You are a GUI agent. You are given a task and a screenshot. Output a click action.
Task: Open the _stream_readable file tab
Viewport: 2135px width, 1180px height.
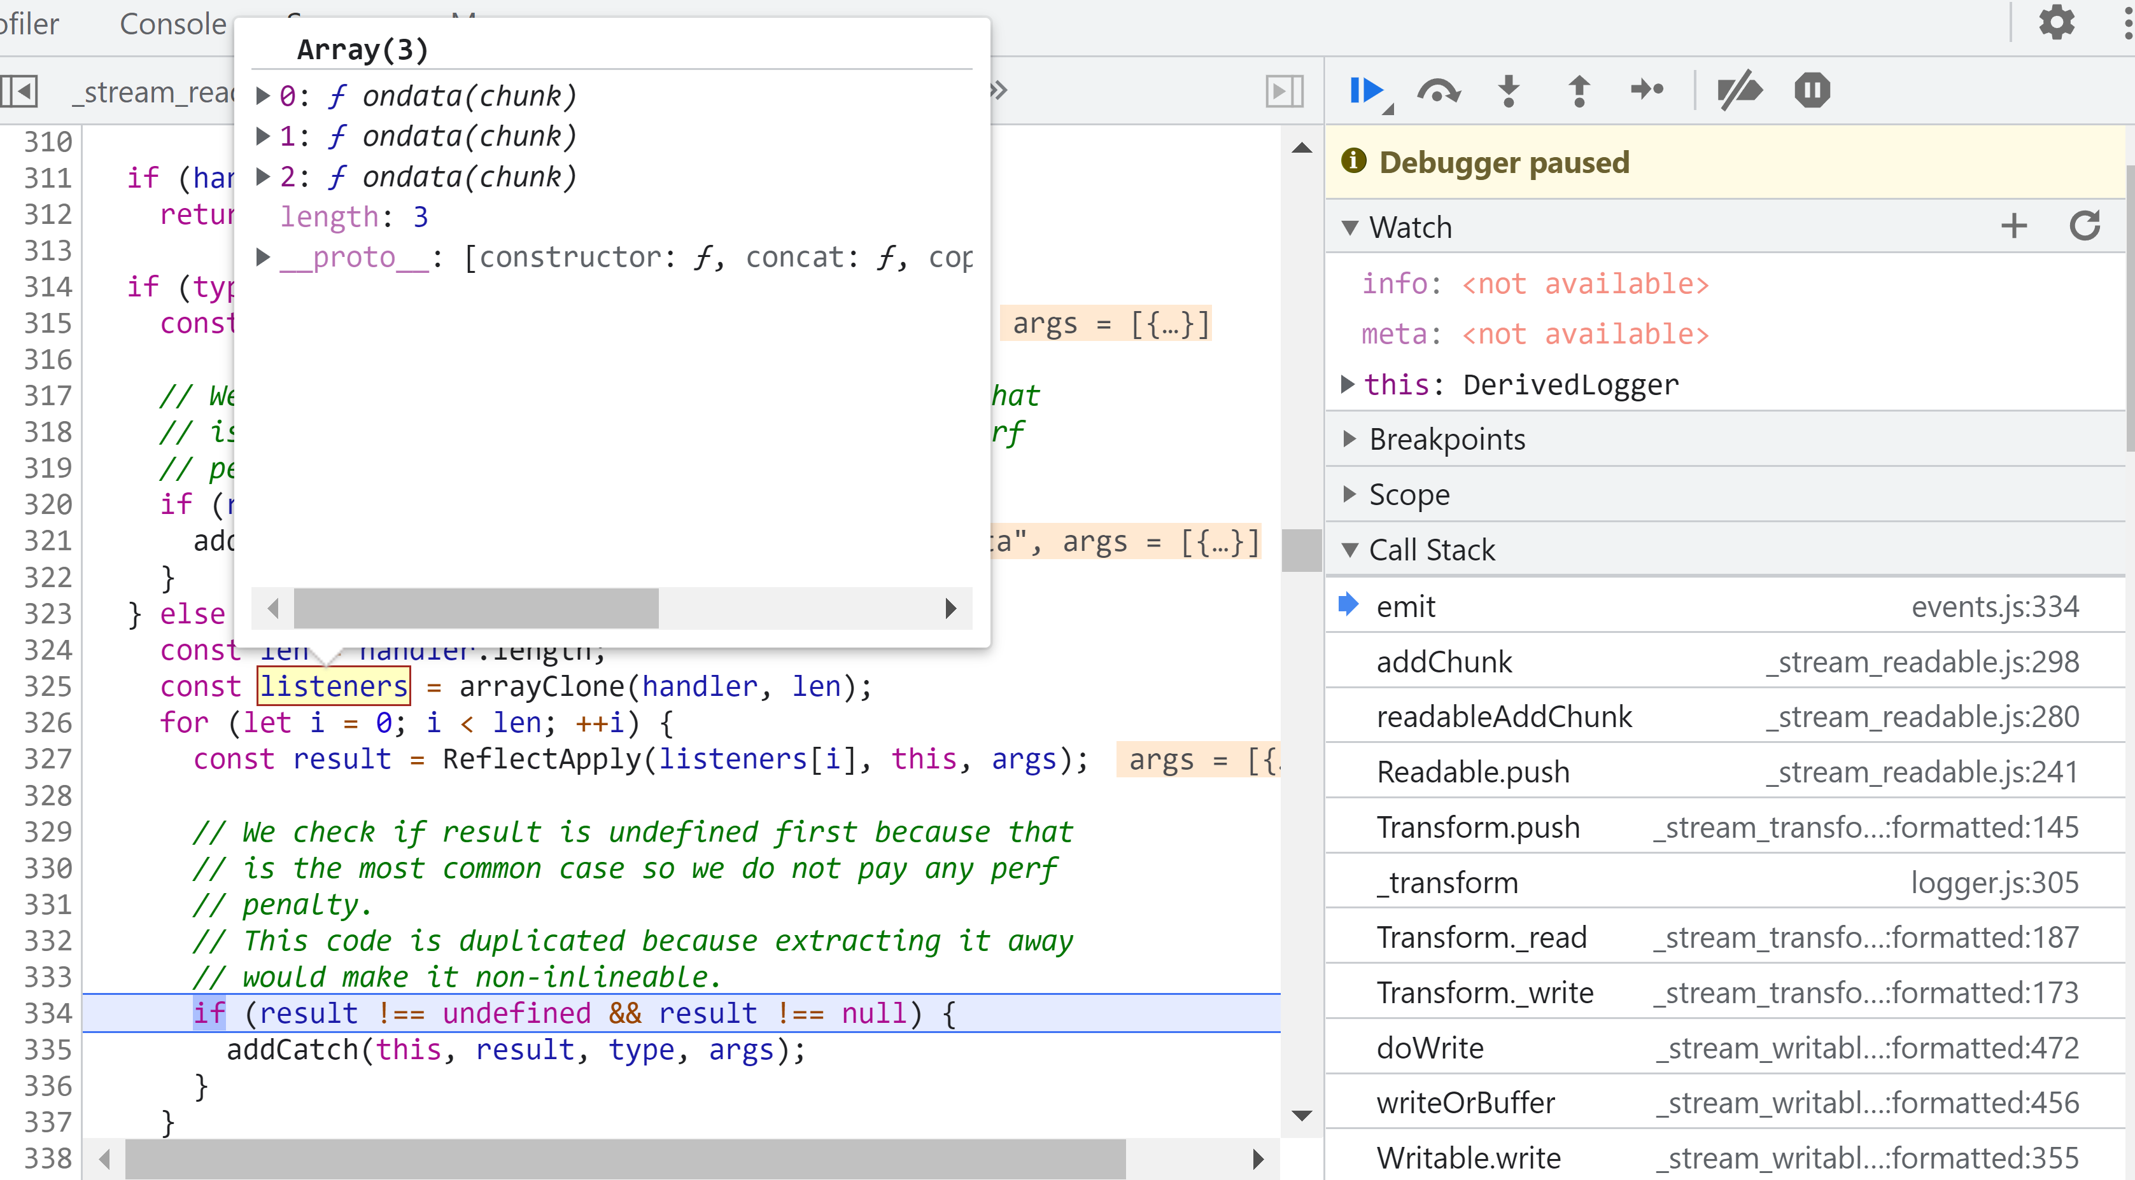(153, 92)
